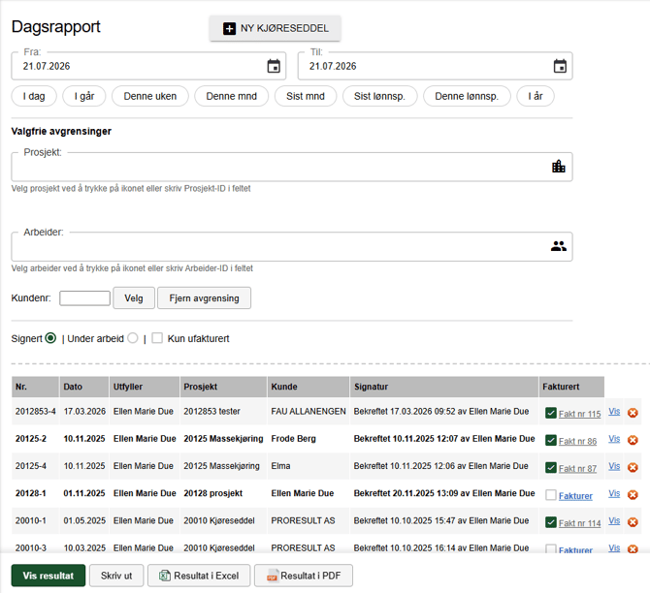Delete row 2012853-4 with red X icon
This screenshot has height=593, width=650.
[633, 413]
